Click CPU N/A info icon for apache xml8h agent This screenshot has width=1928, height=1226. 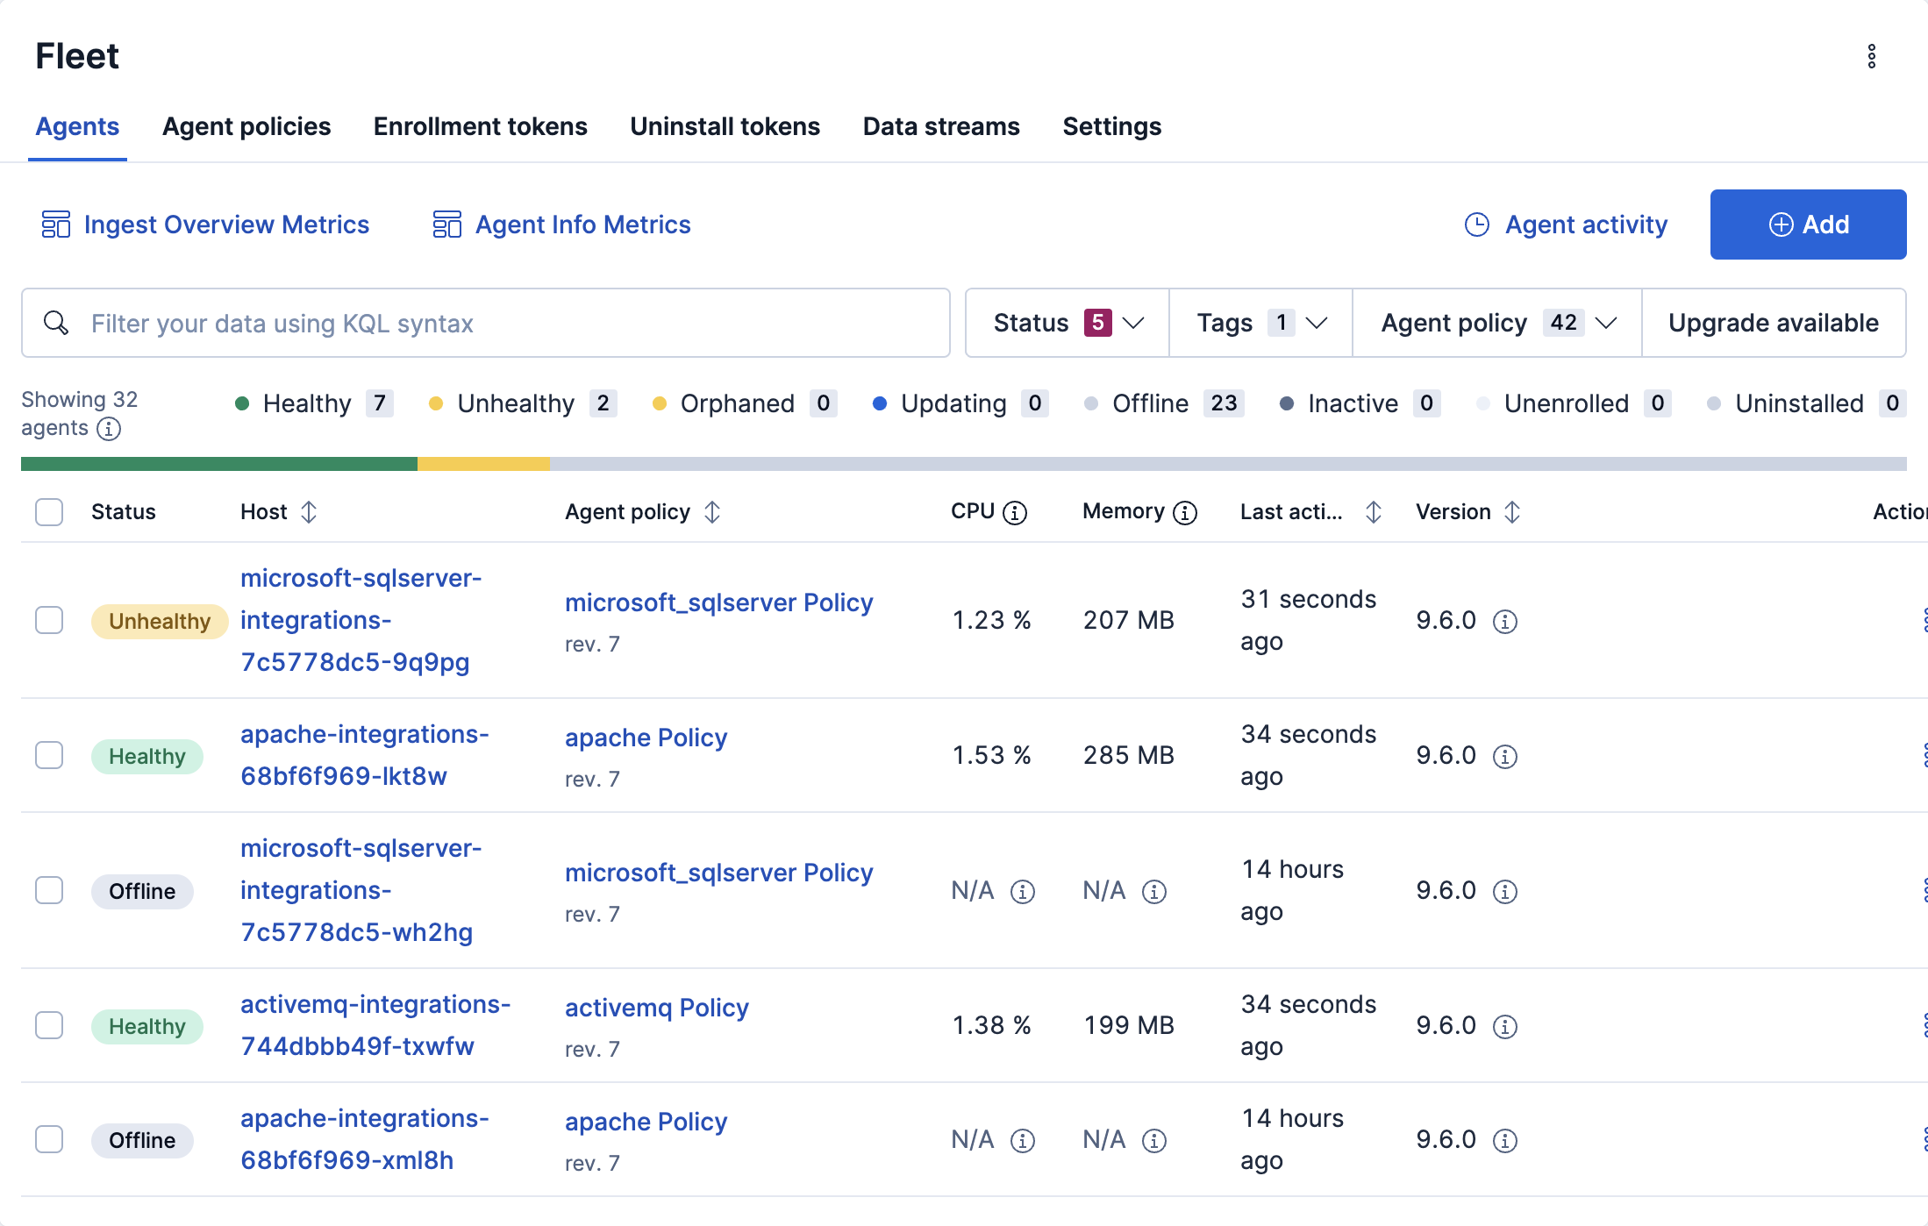click(x=1023, y=1140)
